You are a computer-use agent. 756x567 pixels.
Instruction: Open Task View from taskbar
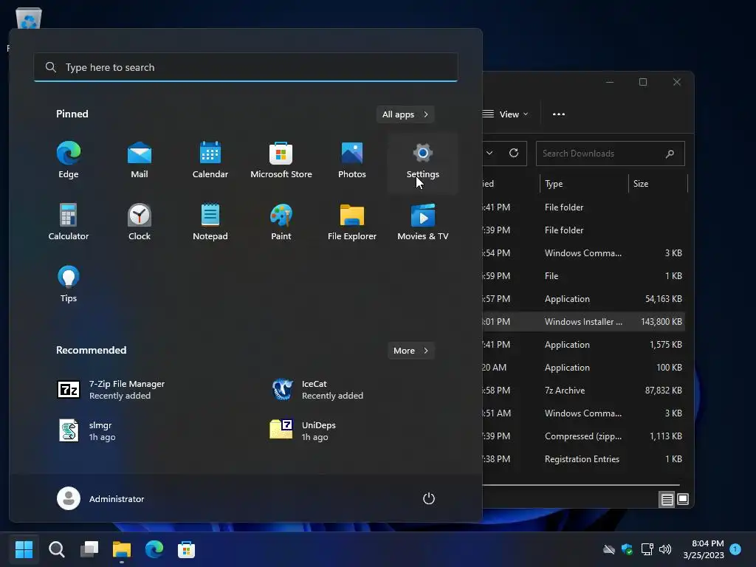point(89,549)
